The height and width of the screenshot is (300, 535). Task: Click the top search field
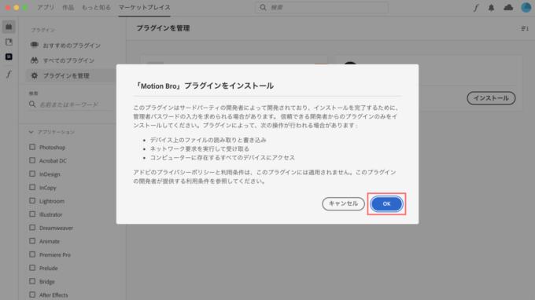[322, 8]
